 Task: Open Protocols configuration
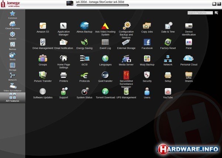pos(84,77)
